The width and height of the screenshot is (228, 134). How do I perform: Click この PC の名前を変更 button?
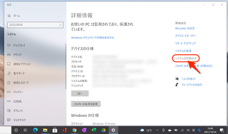click(86, 104)
